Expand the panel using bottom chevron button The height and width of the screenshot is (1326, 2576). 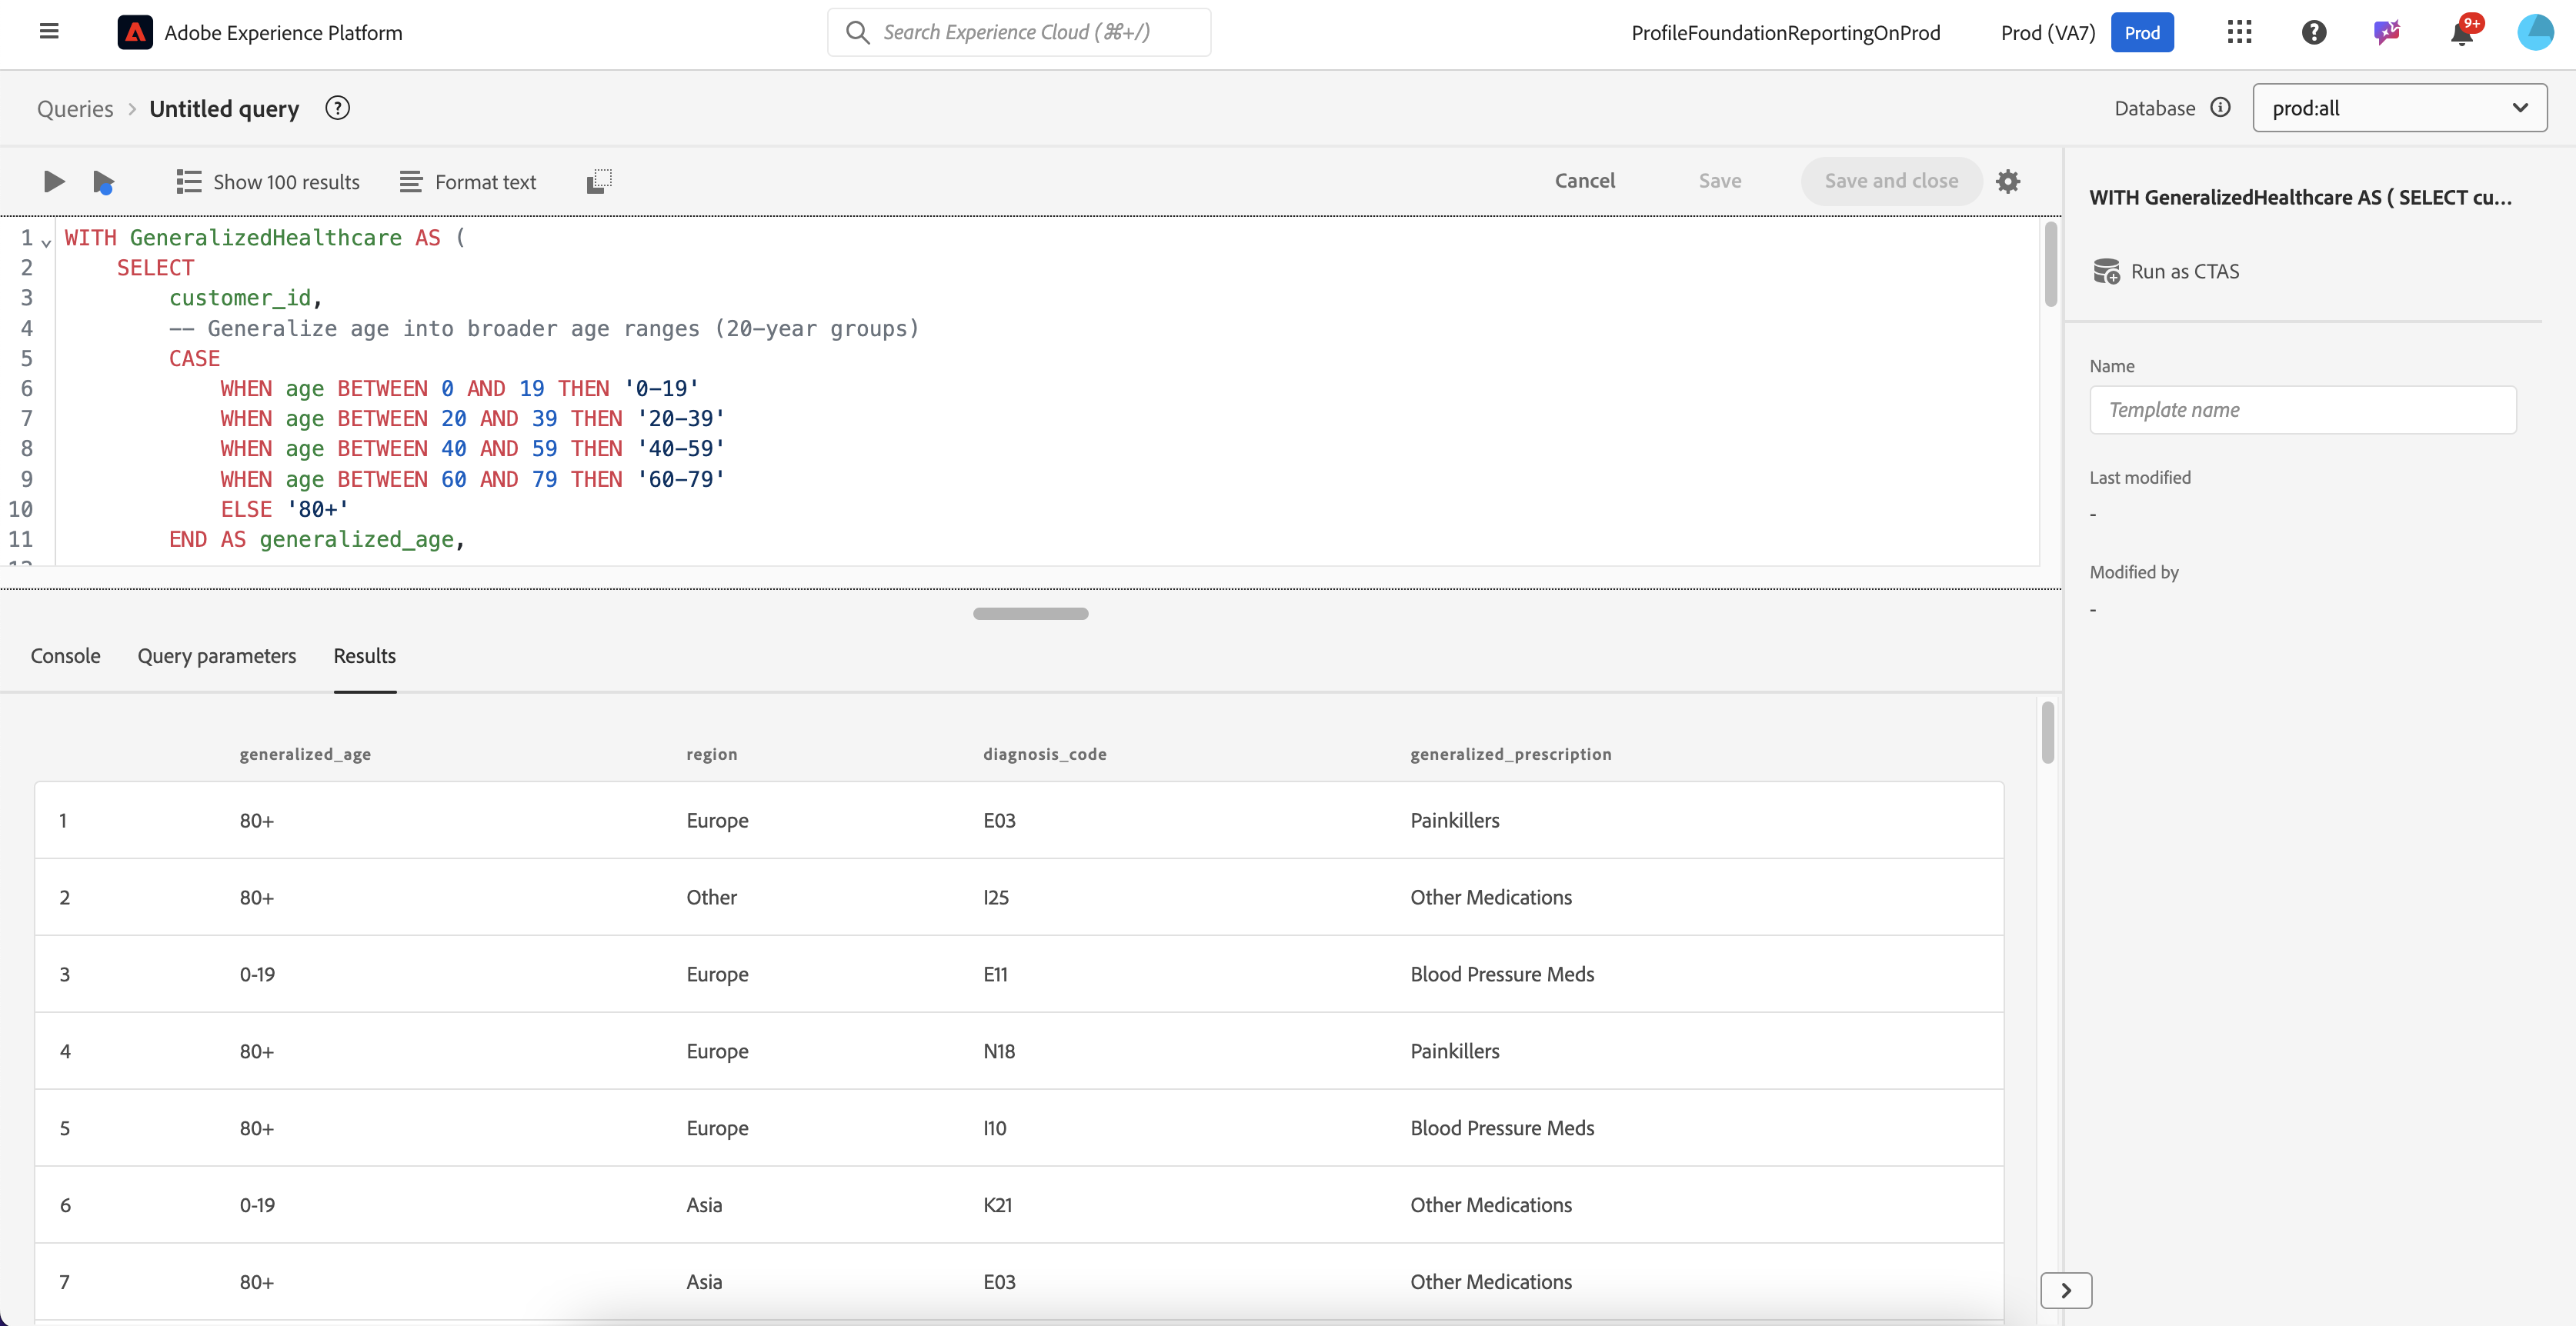[x=2065, y=1290]
